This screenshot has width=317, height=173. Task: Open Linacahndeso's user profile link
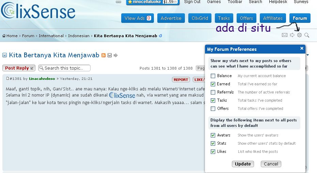[42, 78]
